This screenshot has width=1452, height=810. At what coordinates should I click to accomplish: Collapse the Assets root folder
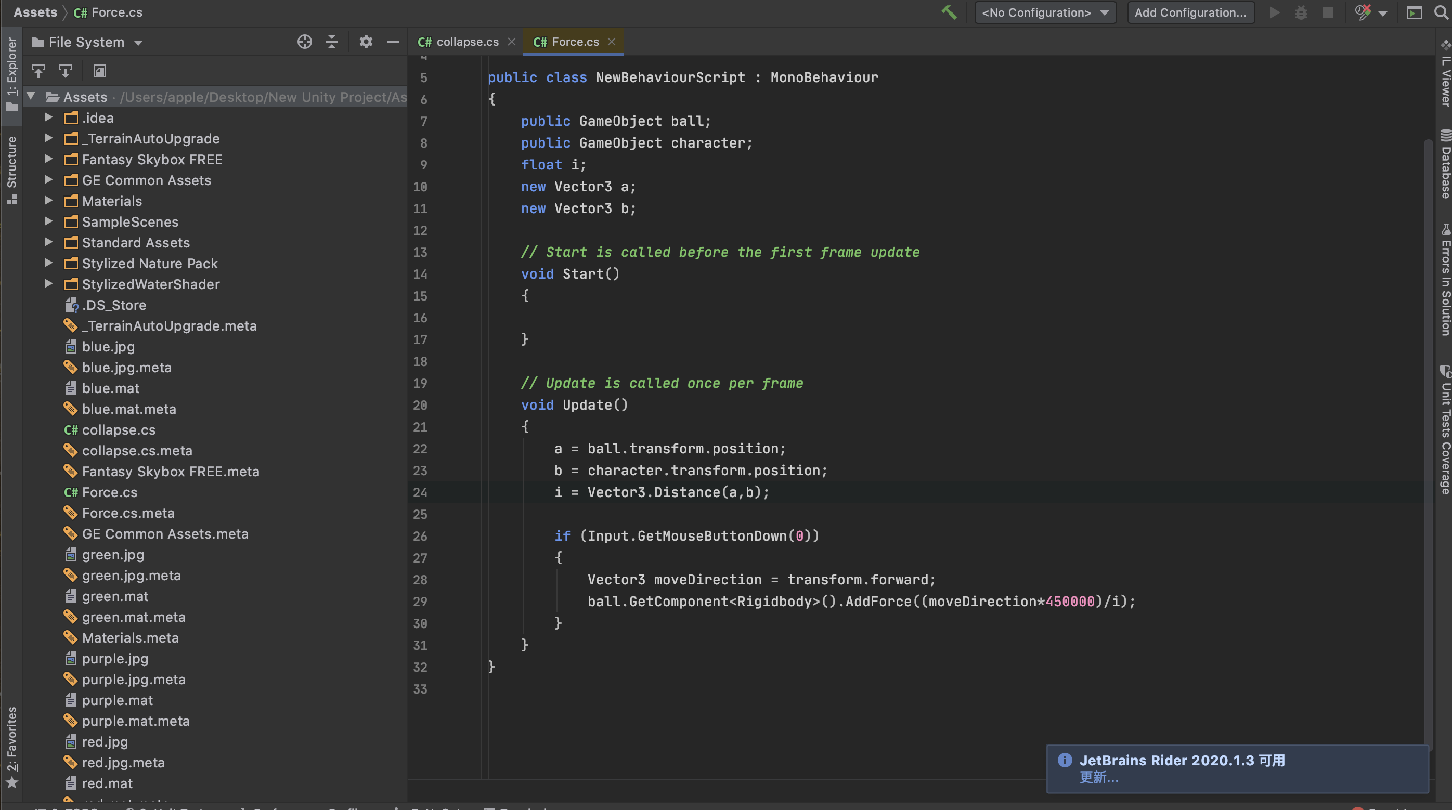point(31,96)
